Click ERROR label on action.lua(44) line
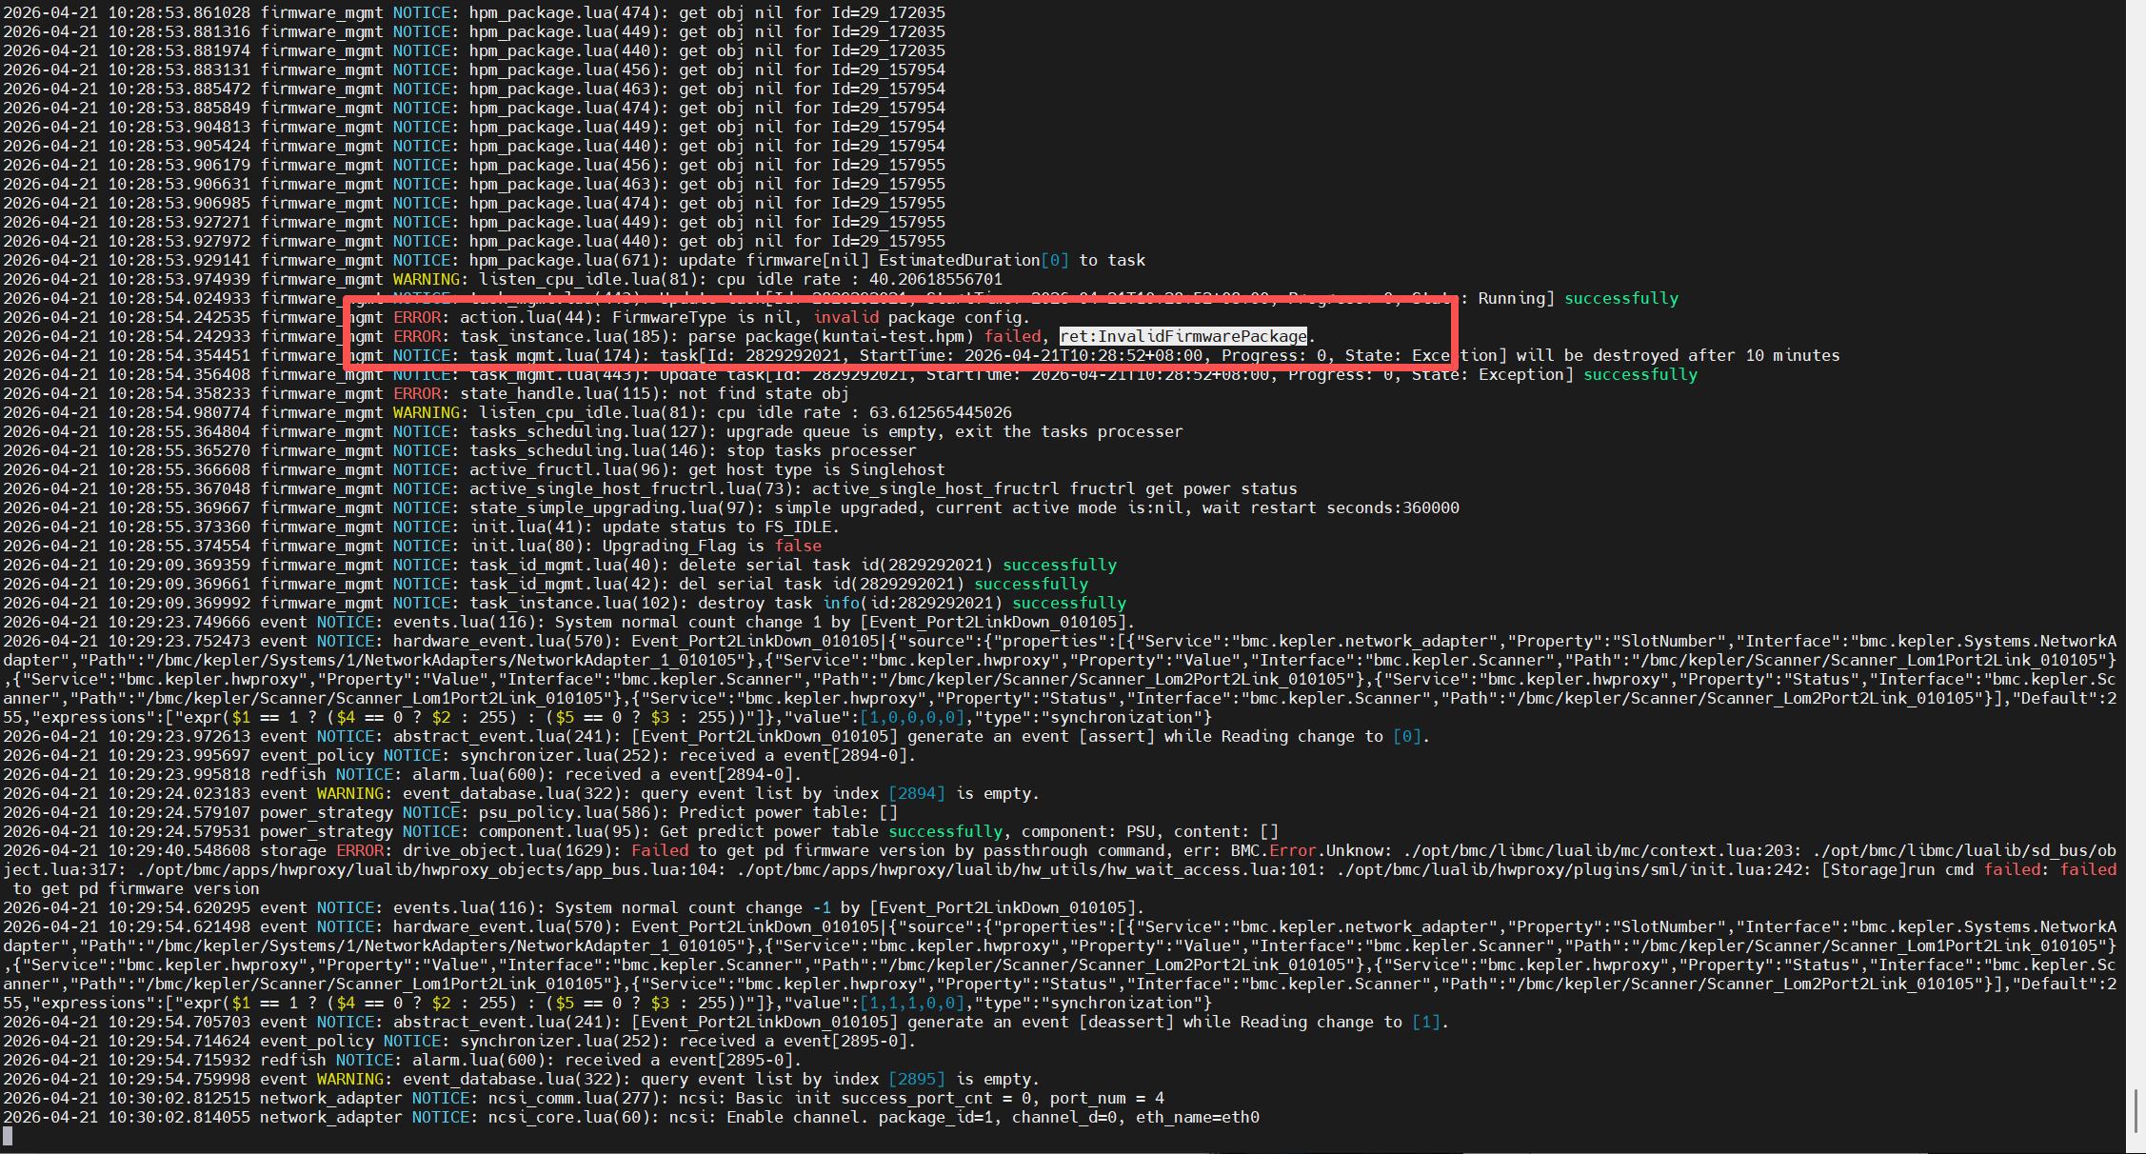This screenshot has width=2146, height=1154. (417, 317)
